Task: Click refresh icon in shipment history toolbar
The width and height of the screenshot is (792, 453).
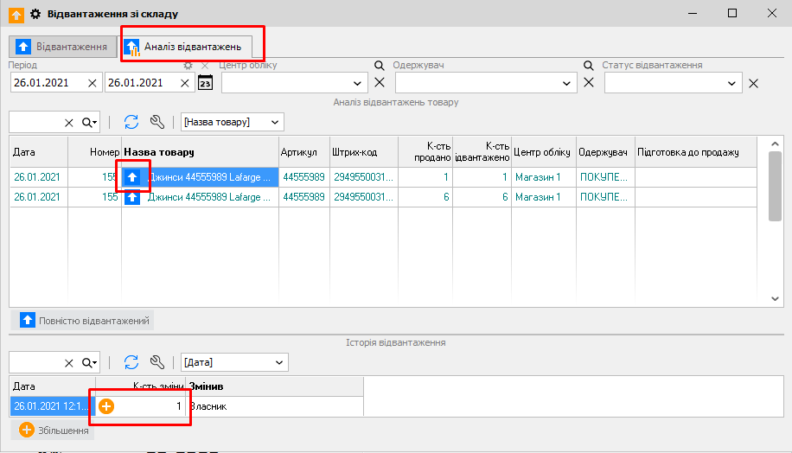Action: pos(131,362)
